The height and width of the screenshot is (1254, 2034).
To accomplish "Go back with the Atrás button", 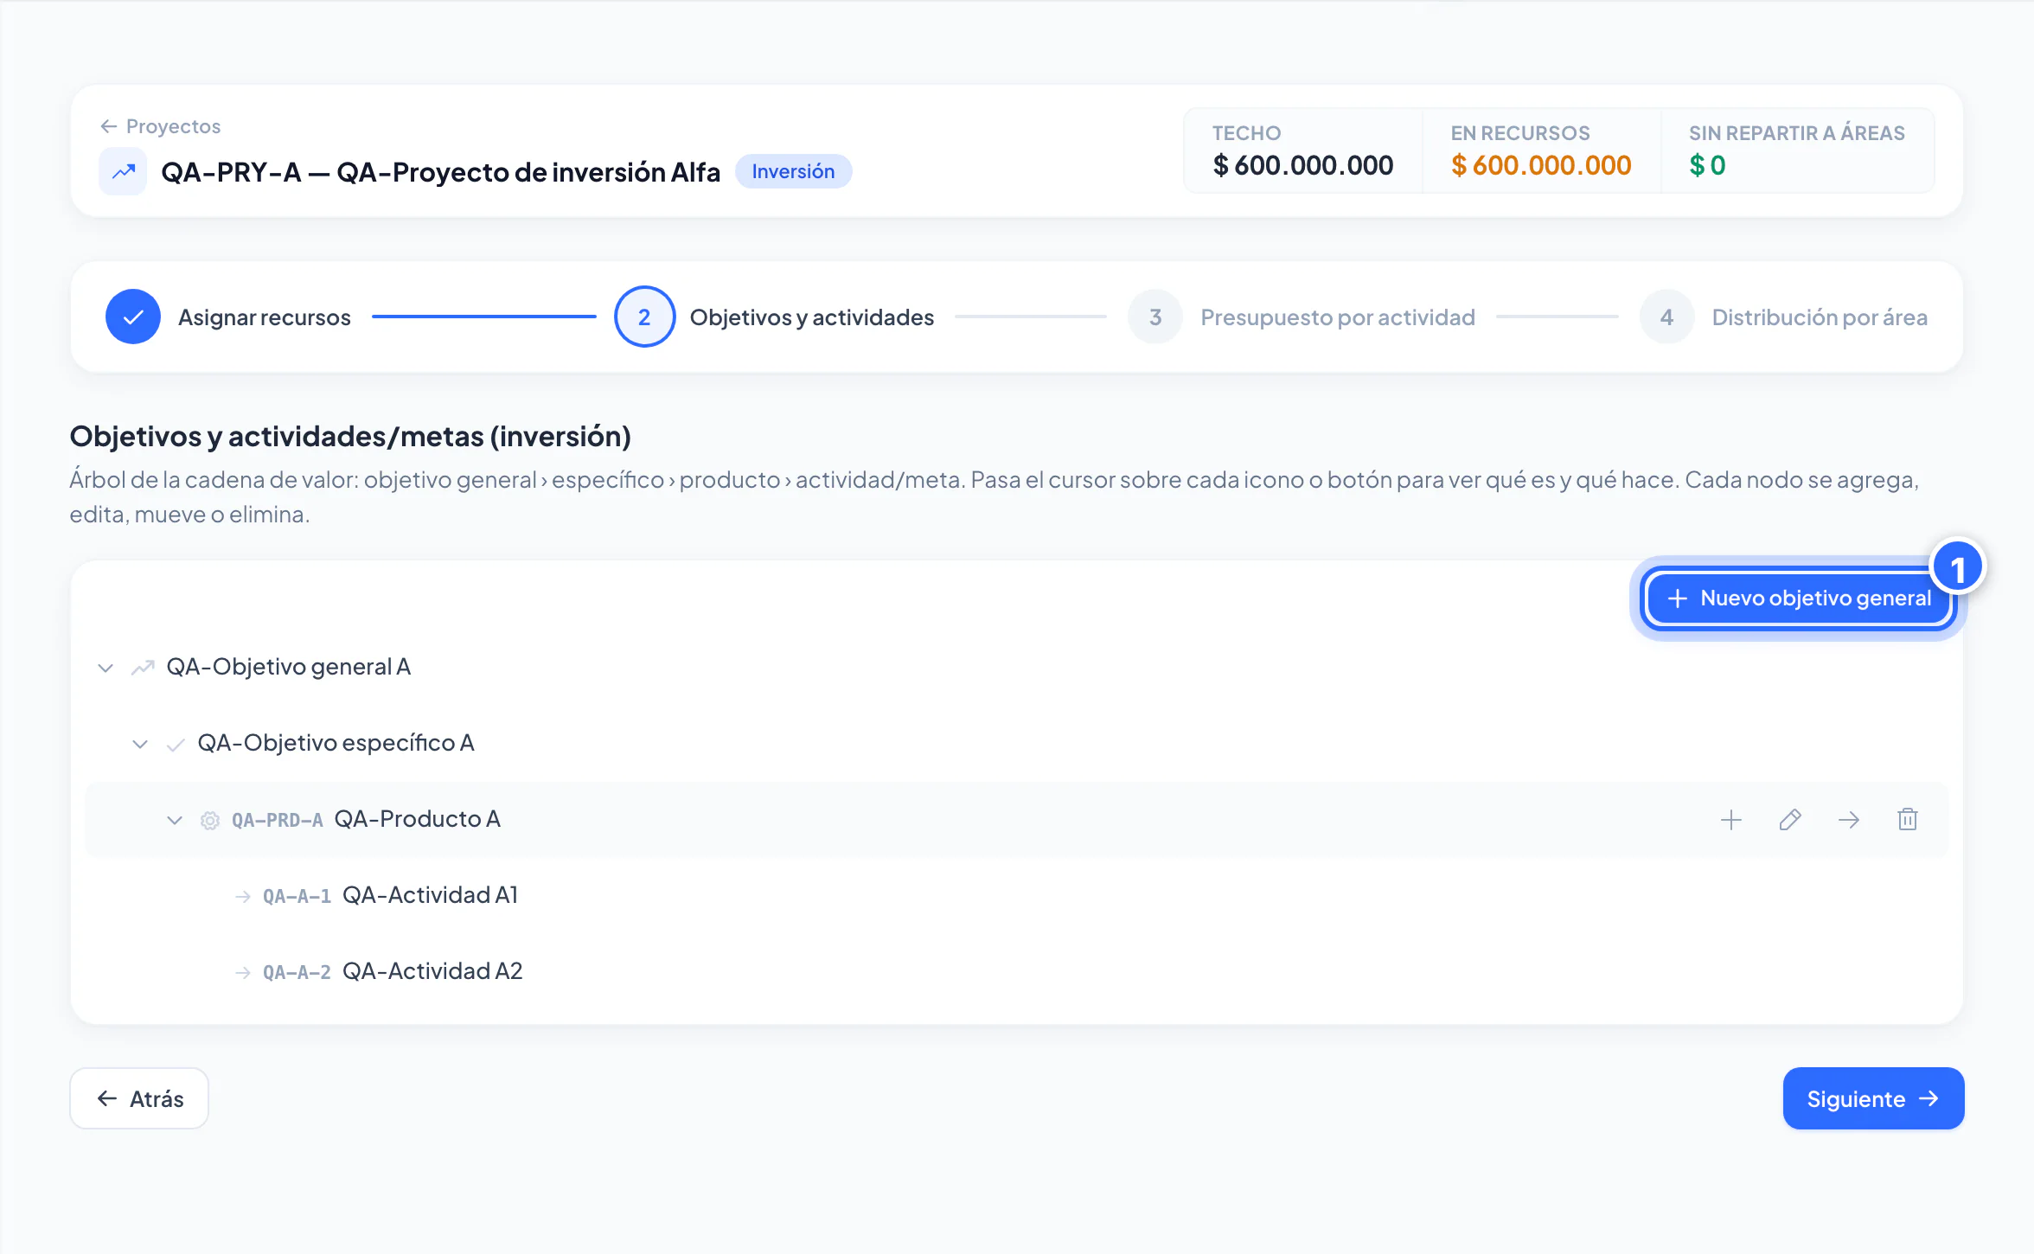I will coord(139,1098).
